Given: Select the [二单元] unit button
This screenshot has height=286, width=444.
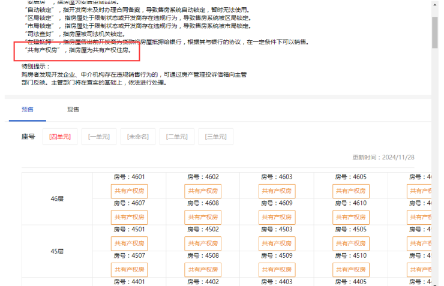Looking at the screenshot, I should click(x=176, y=137).
